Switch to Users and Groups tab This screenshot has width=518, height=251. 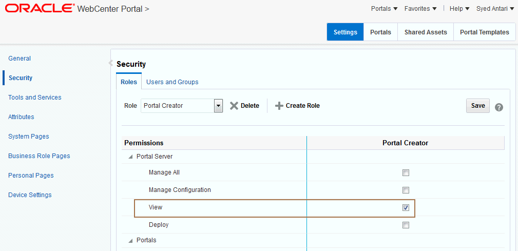[x=172, y=82]
